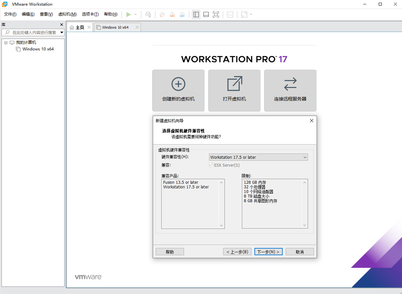The image size is (402, 294).
Task: Click the 下一步(N) button
Action: 268,252
